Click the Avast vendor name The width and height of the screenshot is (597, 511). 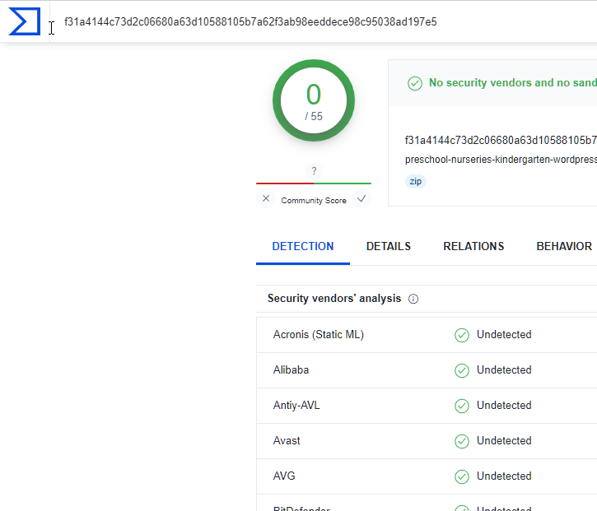(x=287, y=440)
